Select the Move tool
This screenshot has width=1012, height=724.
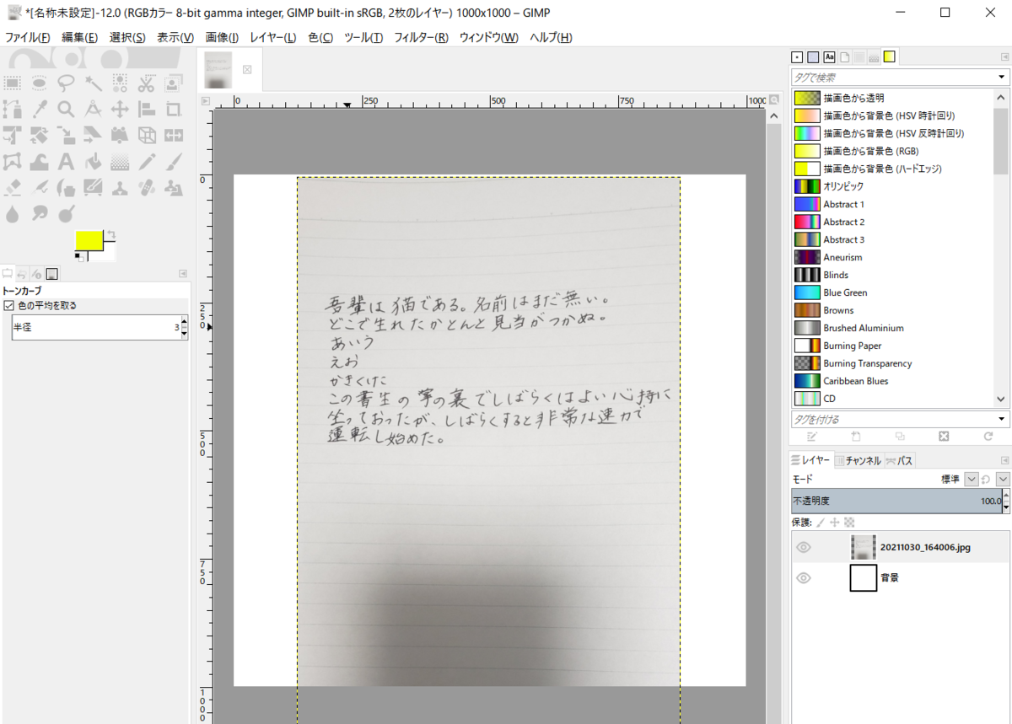pyautogui.click(x=120, y=110)
